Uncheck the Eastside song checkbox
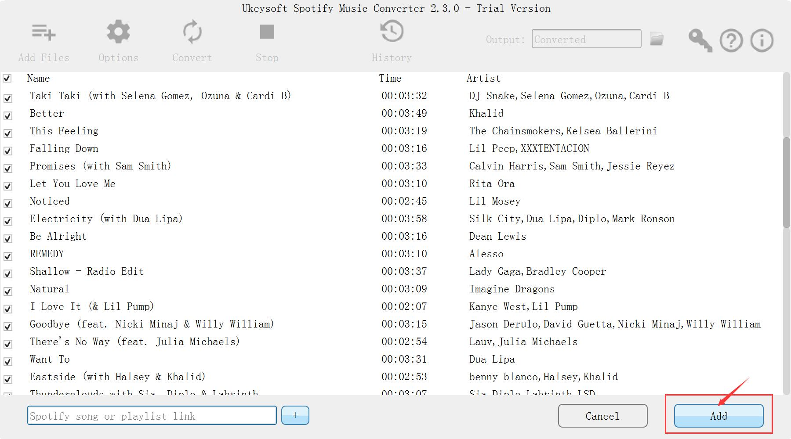The height and width of the screenshot is (439, 791). [7, 379]
